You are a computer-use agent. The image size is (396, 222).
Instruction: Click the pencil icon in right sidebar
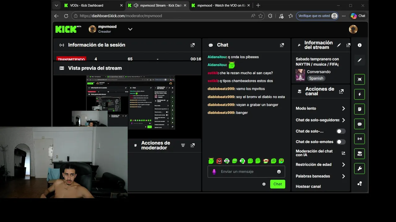click(x=359, y=60)
